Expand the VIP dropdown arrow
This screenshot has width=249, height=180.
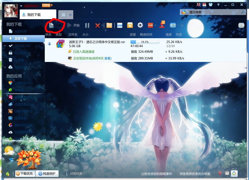tap(155, 25)
